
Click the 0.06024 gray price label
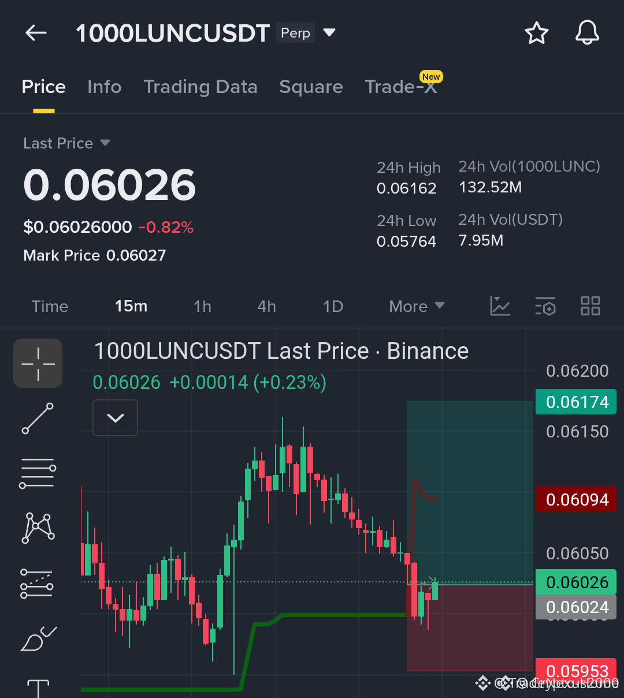(x=576, y=607)
